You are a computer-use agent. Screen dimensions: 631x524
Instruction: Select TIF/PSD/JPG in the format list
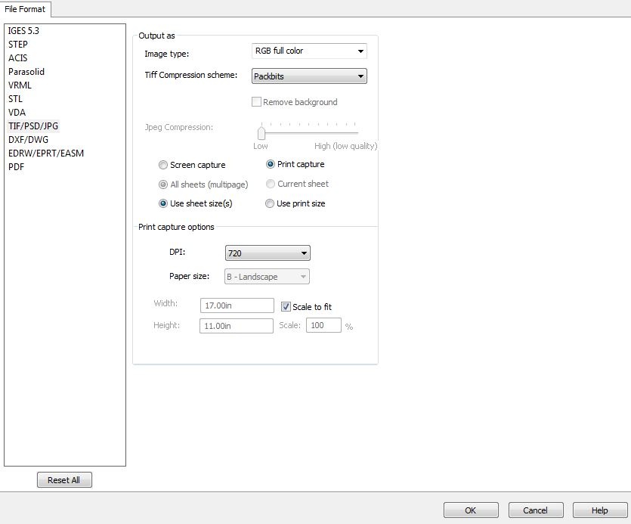point(33,126)
